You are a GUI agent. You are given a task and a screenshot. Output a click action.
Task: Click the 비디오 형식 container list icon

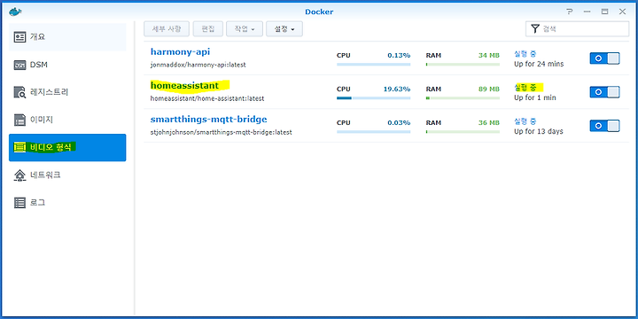pyautogui.click(x=19, y=147)
